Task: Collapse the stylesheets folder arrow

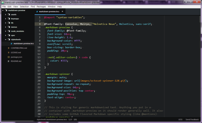Action: pos(6,40)
